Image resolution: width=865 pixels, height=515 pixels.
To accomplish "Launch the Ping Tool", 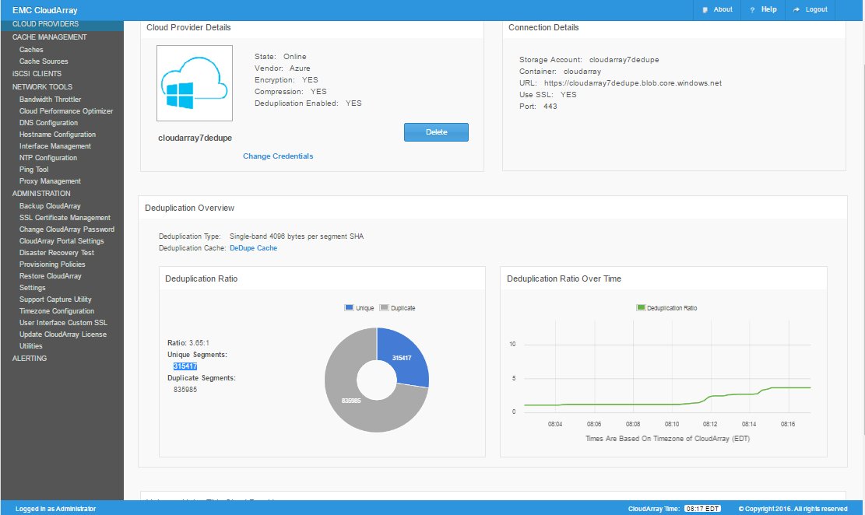I will click(33, 170).
